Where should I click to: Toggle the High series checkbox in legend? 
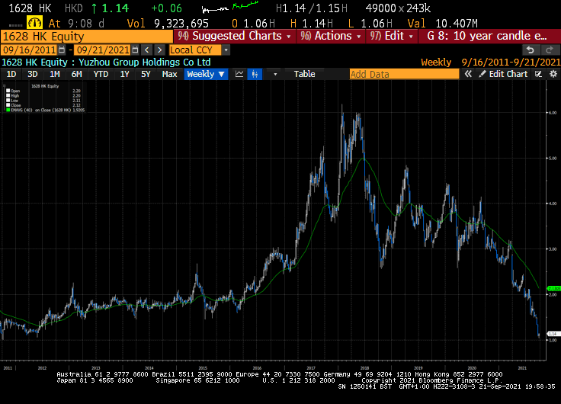click(8, 95)
